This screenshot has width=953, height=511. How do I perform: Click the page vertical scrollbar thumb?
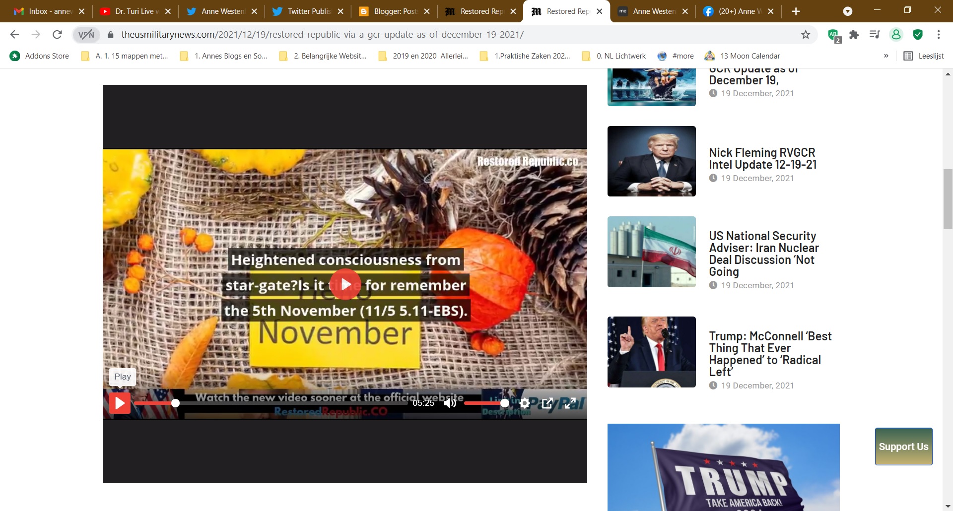pyautogui.click(x=948, y=199)
